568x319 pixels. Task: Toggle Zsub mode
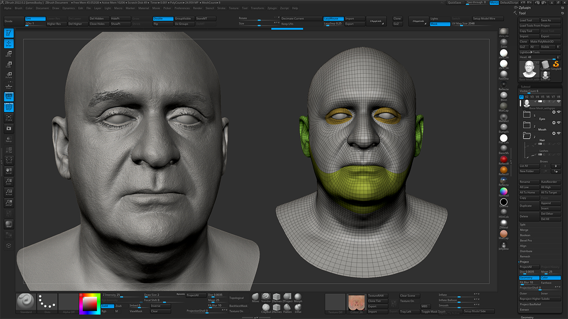tap(120, 306)
